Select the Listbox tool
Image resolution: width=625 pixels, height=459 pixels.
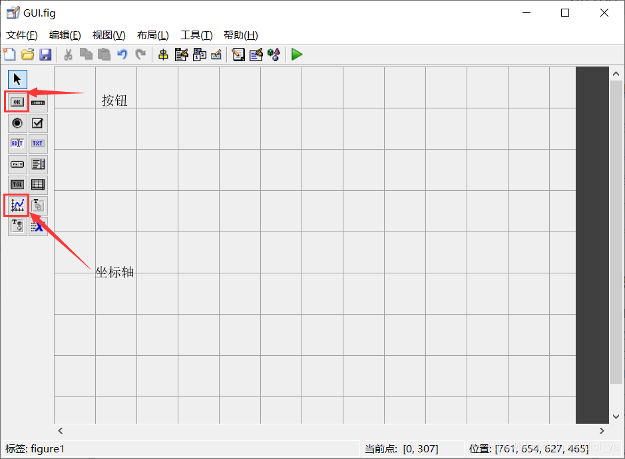point(38,164)
